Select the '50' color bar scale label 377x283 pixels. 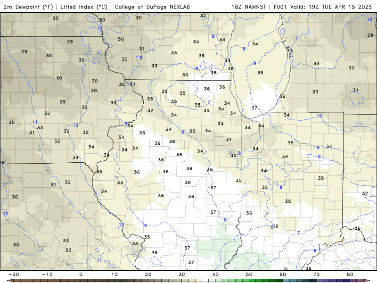point(249,275)
